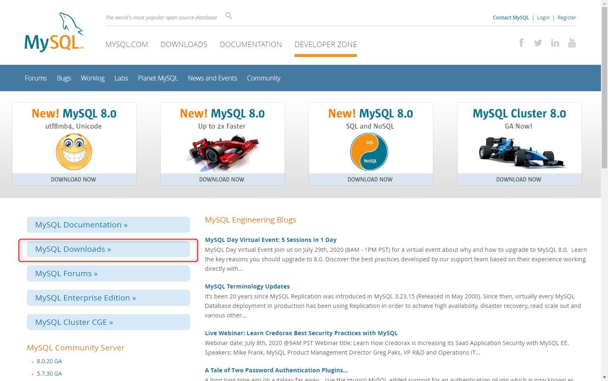
Task: Click the MySQL dolphin logo
Action: (54, 32)
